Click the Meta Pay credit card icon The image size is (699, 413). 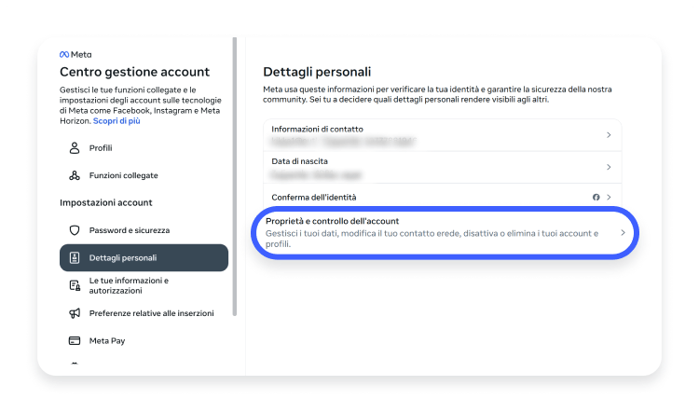pos(75,340)
